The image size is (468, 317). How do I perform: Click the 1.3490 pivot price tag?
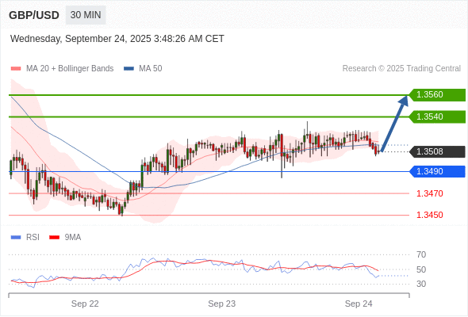[437, 171]
